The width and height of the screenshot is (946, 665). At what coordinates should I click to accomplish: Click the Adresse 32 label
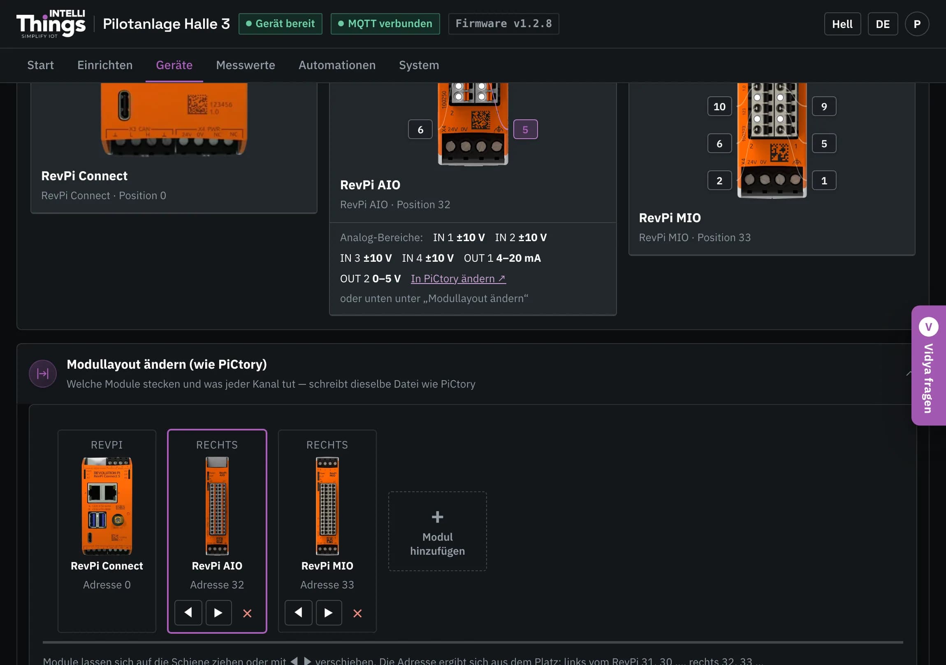click(217, 585)
